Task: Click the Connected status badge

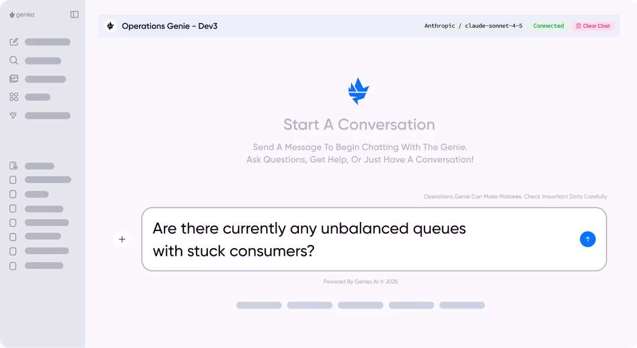Action: 548,25
